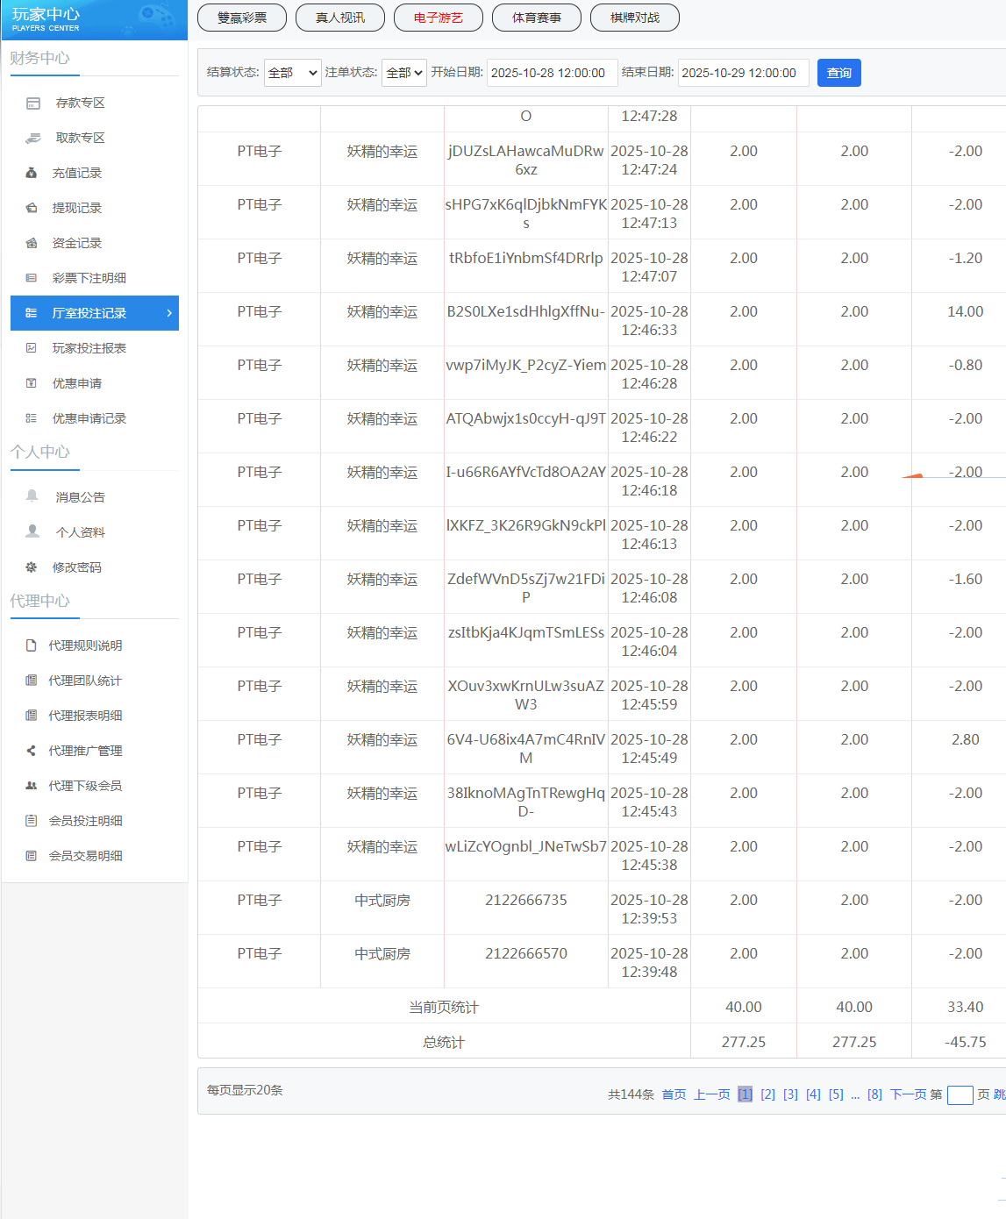Image resolution: width=1006 pixels, height=1219 pixels.
Task: Click the group icon for 代理下级会员
Action: [32, 786]
